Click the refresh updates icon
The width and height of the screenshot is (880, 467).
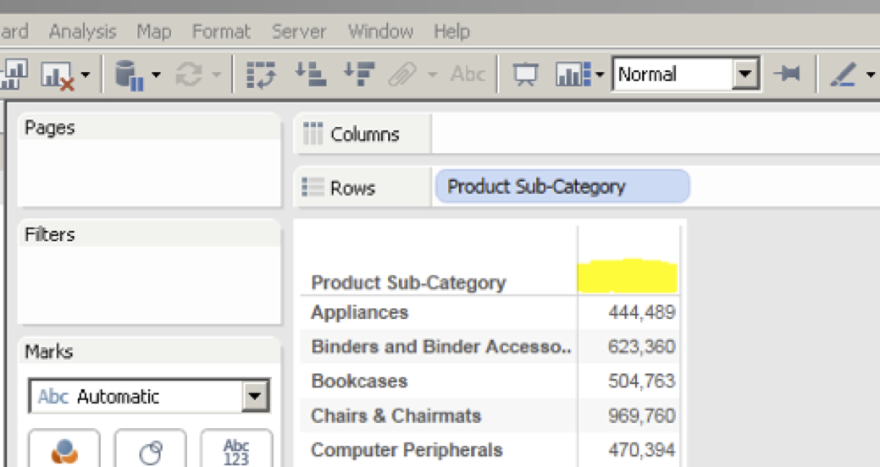click(x=189, y=74)
